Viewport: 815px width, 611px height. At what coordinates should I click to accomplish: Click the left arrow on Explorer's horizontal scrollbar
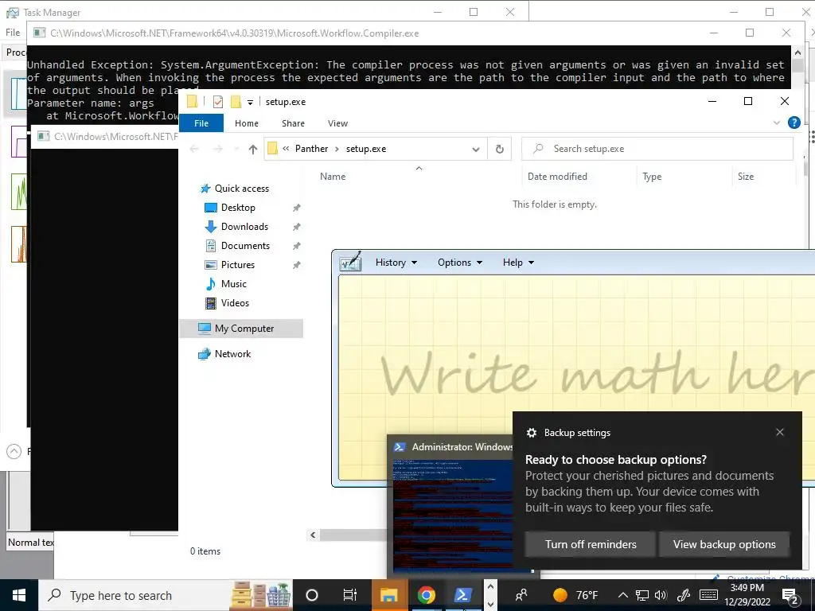[x=313, y=535]
